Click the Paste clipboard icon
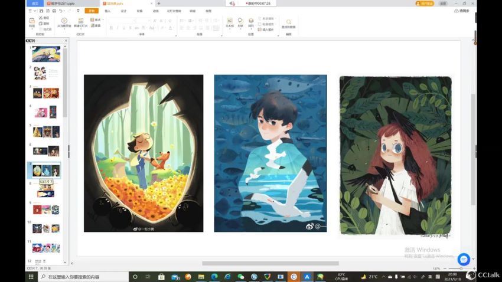The height and width of the screenshot is (282, 502). (x=32, y=21)
